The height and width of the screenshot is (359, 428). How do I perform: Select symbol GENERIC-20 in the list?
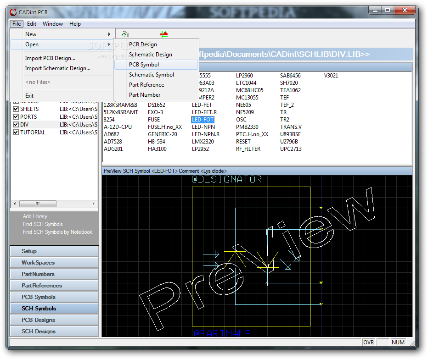tap(163, 134)
